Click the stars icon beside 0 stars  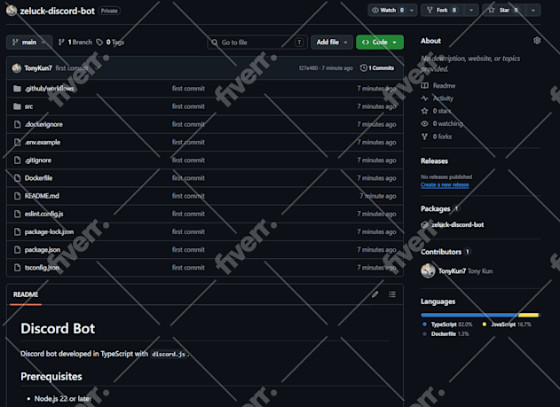[424, 111]
